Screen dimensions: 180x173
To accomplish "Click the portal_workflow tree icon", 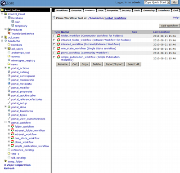I will click(9, 122).
